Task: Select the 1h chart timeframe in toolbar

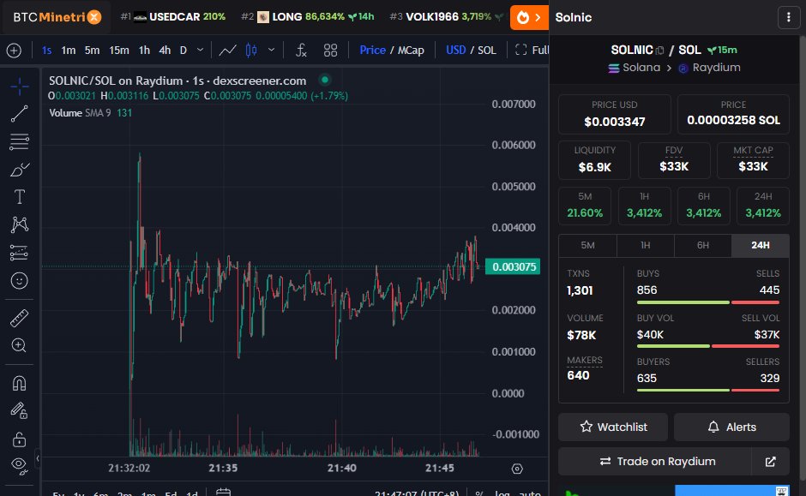Action: 144,51
